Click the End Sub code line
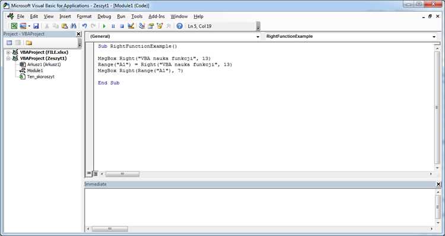 tap(109, 83)
